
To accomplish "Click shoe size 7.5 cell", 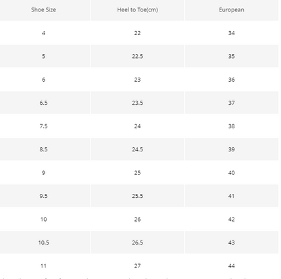I will [x=44, y=126].
